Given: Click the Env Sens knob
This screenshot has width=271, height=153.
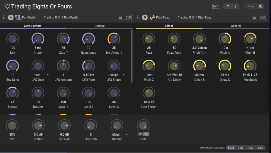Looking at the screenshot, I should [x=13, y=66].
